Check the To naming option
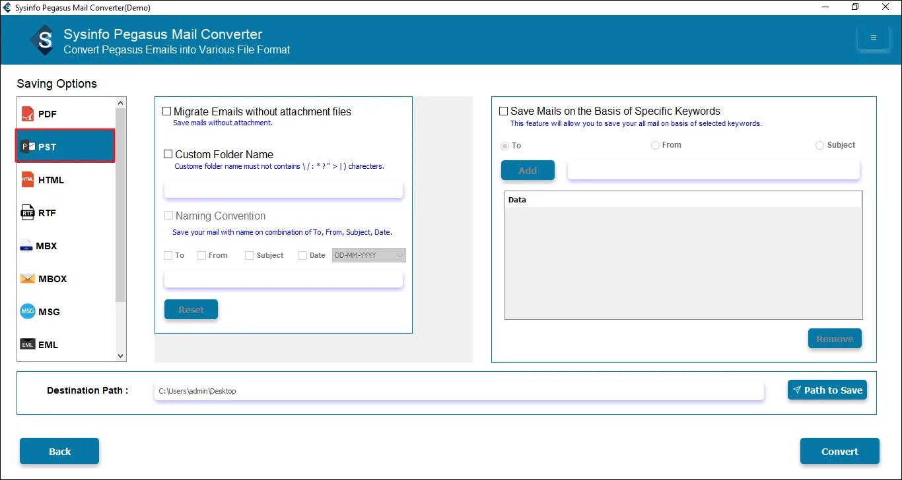This screenshot has width=902, height=480. pos(168,255)
